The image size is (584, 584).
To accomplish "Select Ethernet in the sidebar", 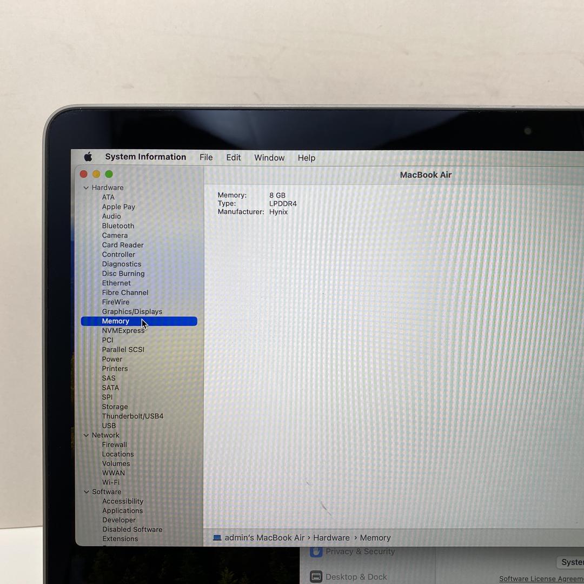I will pos(116,283).
